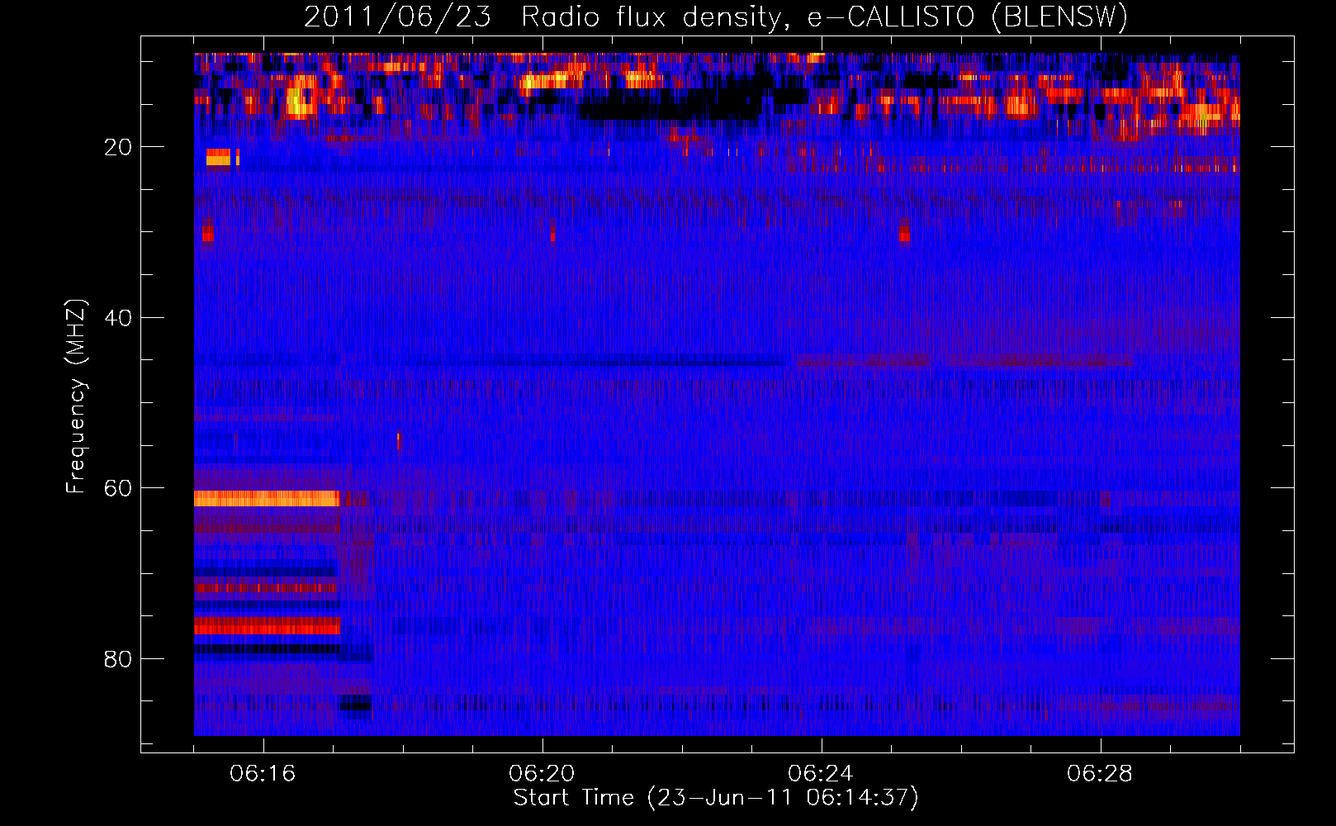
Task: Click the 06:16 time tick label
Action: click(263, 774)
